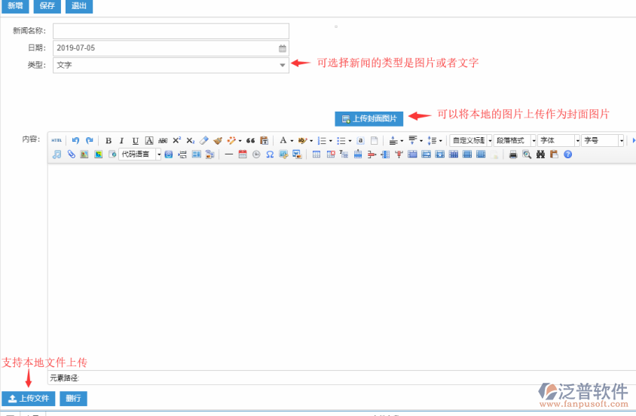Paste as plain text
The height and width of the screenshot is (416, 636).
(264, 140)
